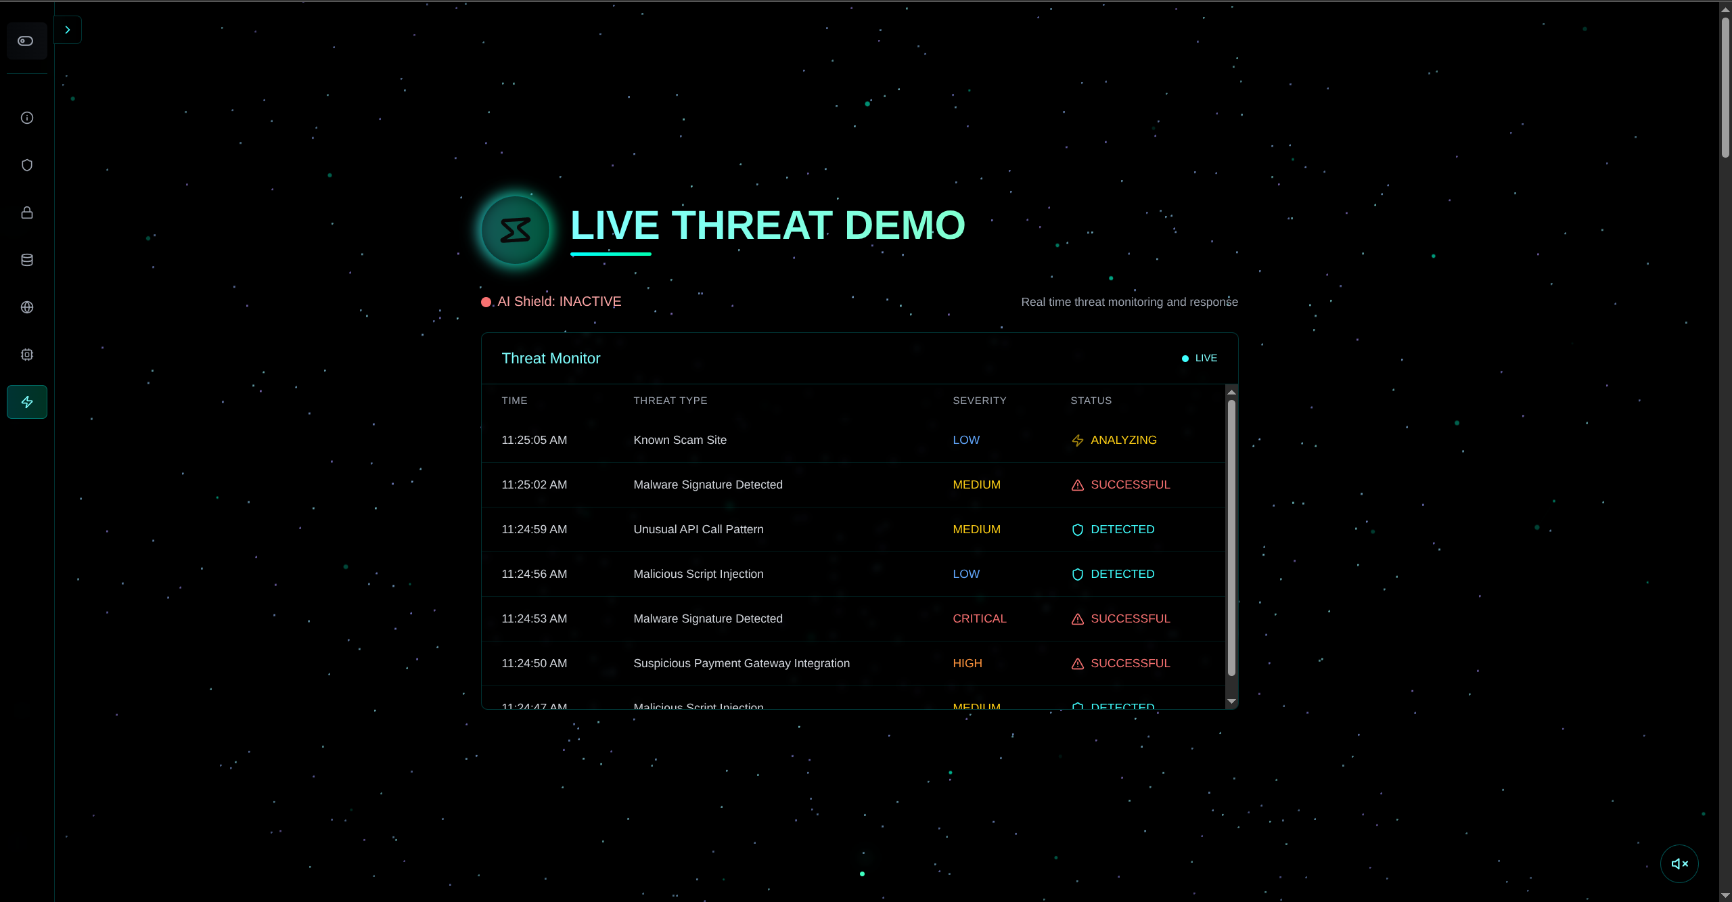Select the shield protection icon in the sidebar

click(x=26, y=164)
